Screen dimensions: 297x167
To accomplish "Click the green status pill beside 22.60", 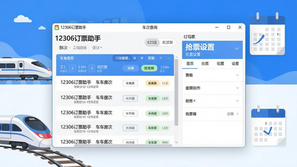I will tap(152, 113).
